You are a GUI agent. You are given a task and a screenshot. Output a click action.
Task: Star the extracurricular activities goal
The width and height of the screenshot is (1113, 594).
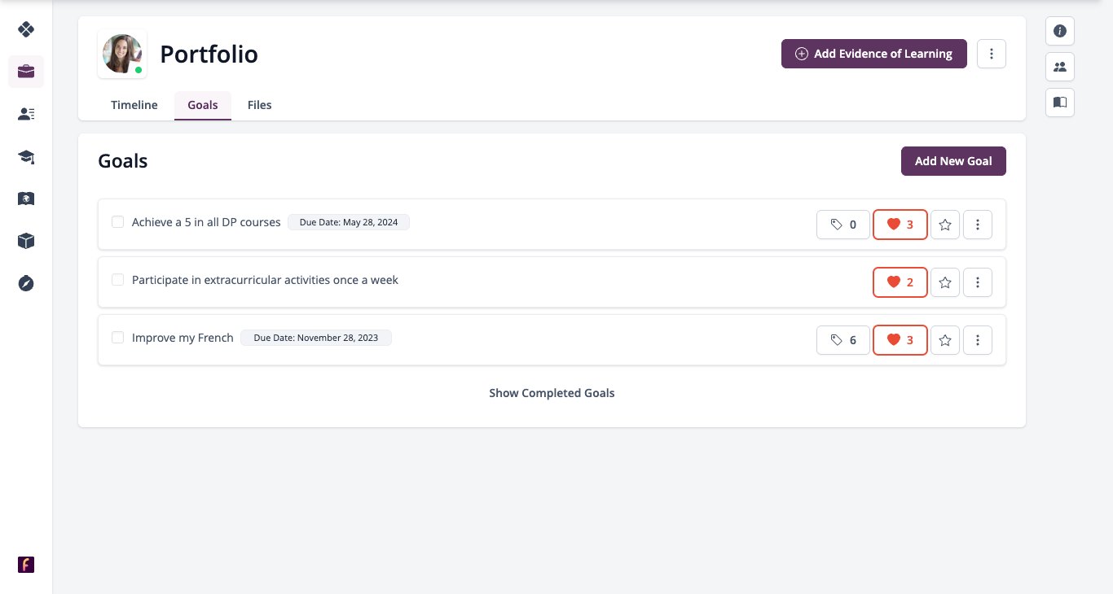coord(945,282)
